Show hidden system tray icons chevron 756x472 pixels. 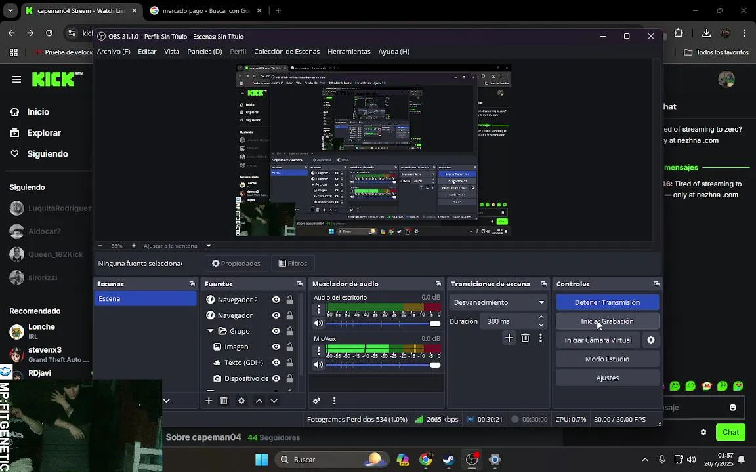pyautogui.click(x=645, y=460)
